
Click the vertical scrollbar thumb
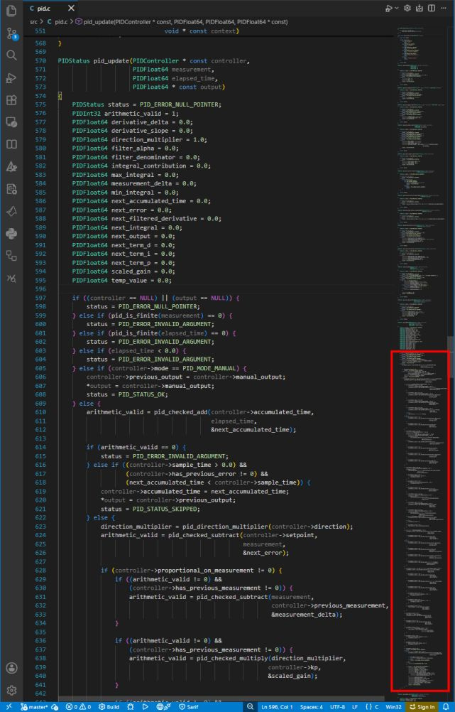click(451, 357)
